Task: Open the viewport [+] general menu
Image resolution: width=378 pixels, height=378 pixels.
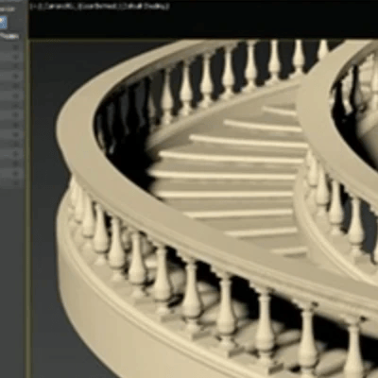Action: 33,6
